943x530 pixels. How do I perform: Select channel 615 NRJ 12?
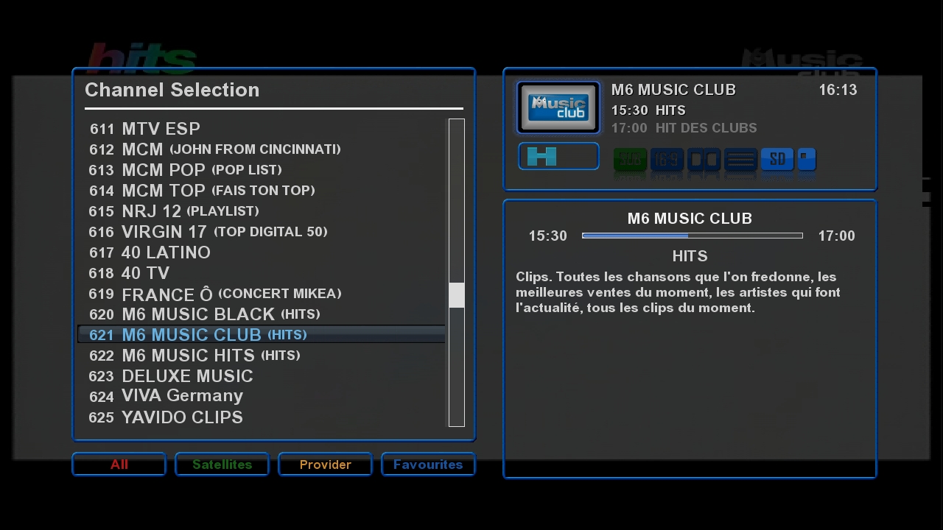(262, 211)
